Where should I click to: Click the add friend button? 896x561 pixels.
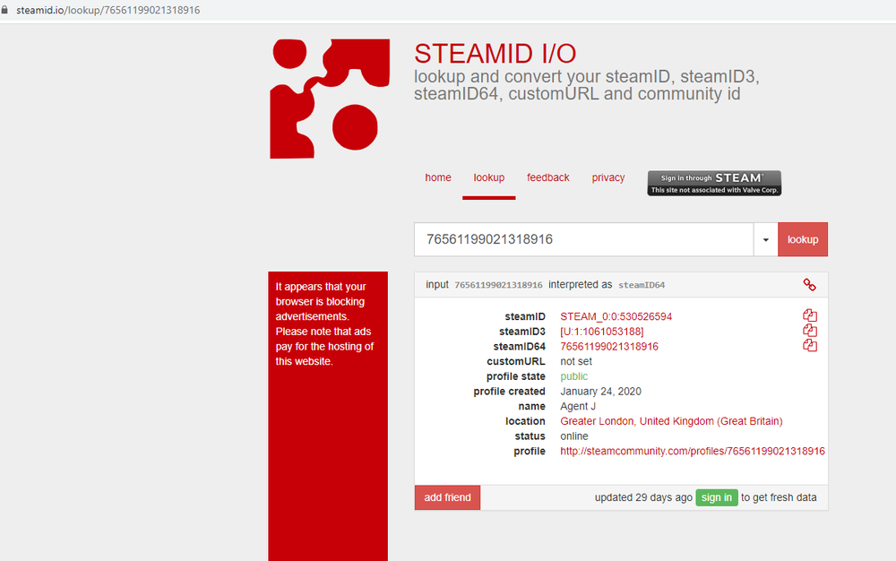pyautogui.click(x=447, y=497)
